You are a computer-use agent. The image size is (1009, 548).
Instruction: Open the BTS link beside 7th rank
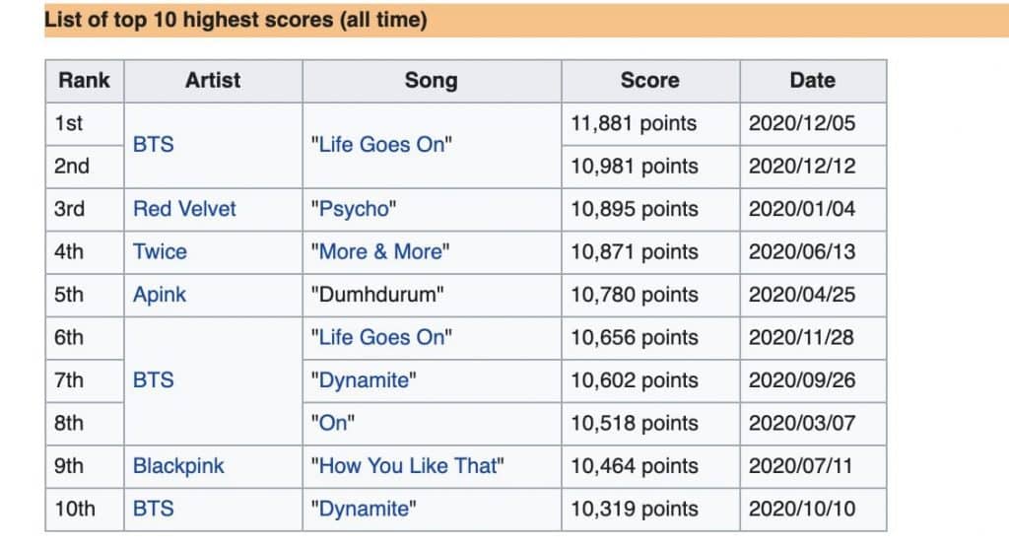coord(153,379)
